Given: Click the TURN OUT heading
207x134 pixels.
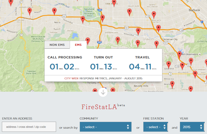Looking at the screenshot, I should tap(103, 57).
